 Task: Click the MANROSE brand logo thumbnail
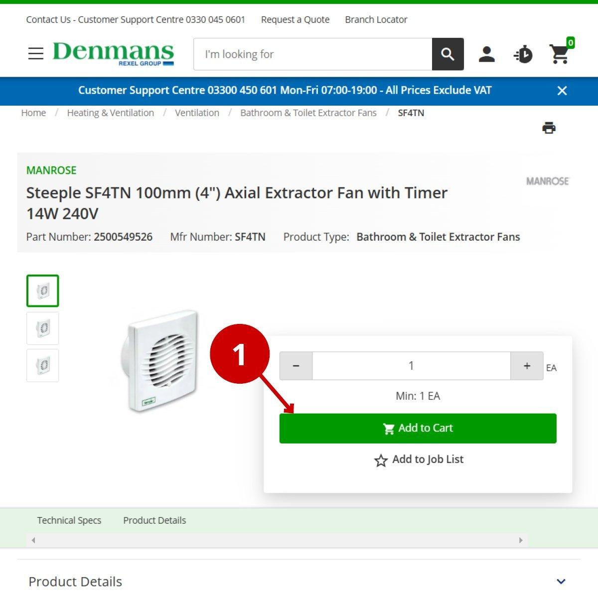point(548,181)
